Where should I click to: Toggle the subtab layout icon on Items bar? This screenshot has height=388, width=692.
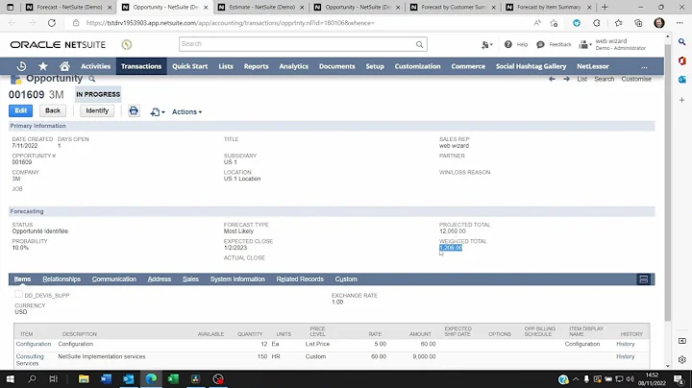[x=643, y=279]
